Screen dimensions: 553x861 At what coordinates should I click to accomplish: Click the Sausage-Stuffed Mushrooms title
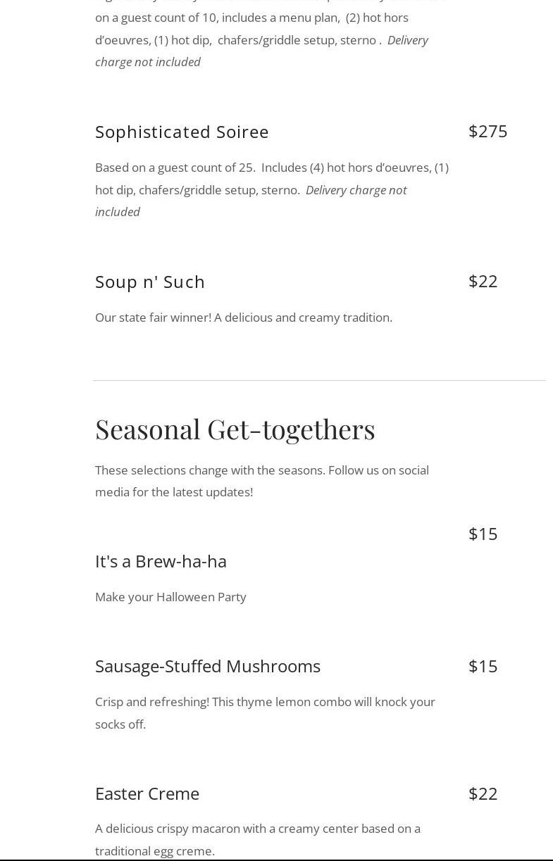(207, 666)
